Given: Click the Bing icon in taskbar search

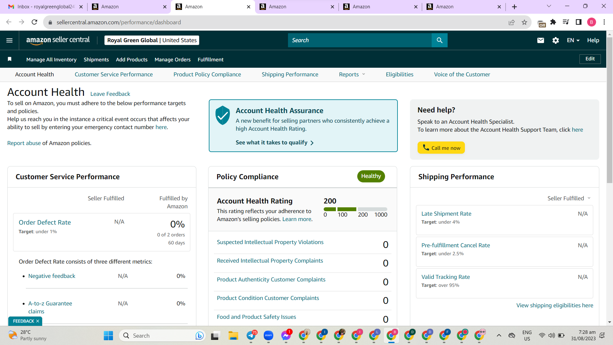Looking at the screenshot, I should pyautogui.click(x=200, y=335).
